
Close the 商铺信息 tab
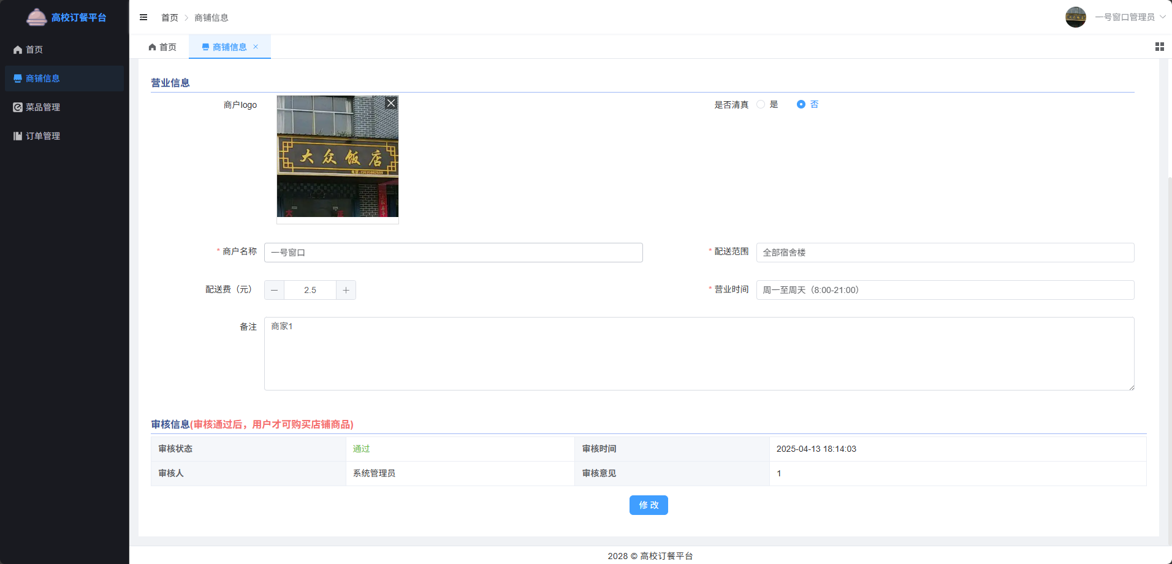(x=256, y=47)
